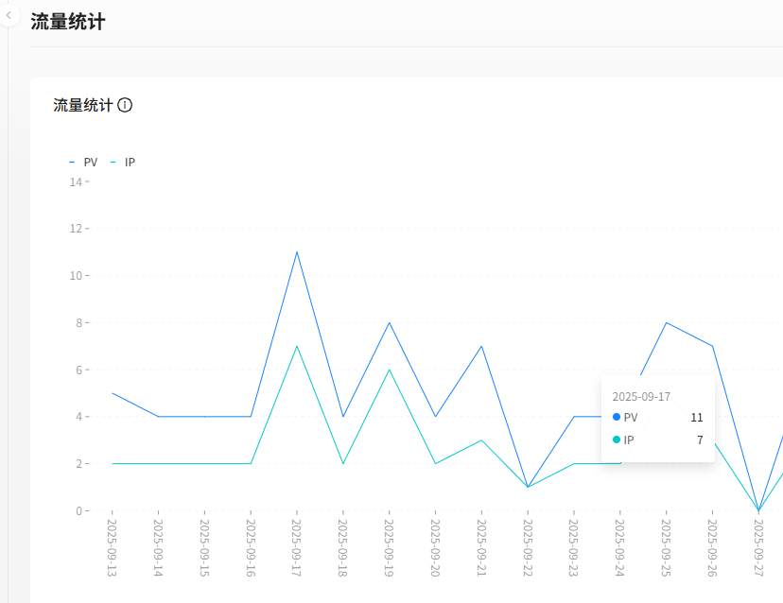The image size is (783, 603).
Task: Click the 14 label on the y-axis
Action: click(76, 181)
